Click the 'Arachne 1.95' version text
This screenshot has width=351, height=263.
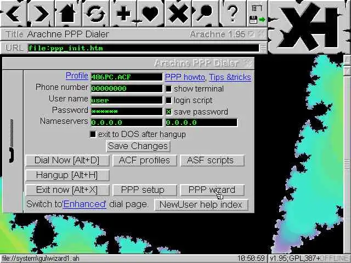click(x=217, y=34)
